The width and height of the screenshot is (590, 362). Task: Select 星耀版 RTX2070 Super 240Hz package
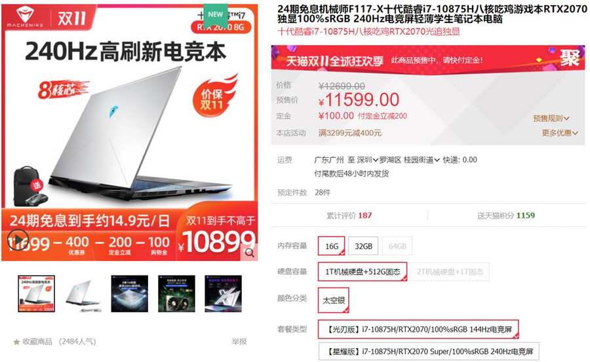tap(429, 352)
